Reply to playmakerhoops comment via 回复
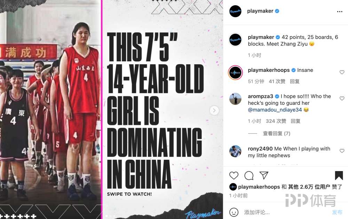 click(x=295, y=82)
